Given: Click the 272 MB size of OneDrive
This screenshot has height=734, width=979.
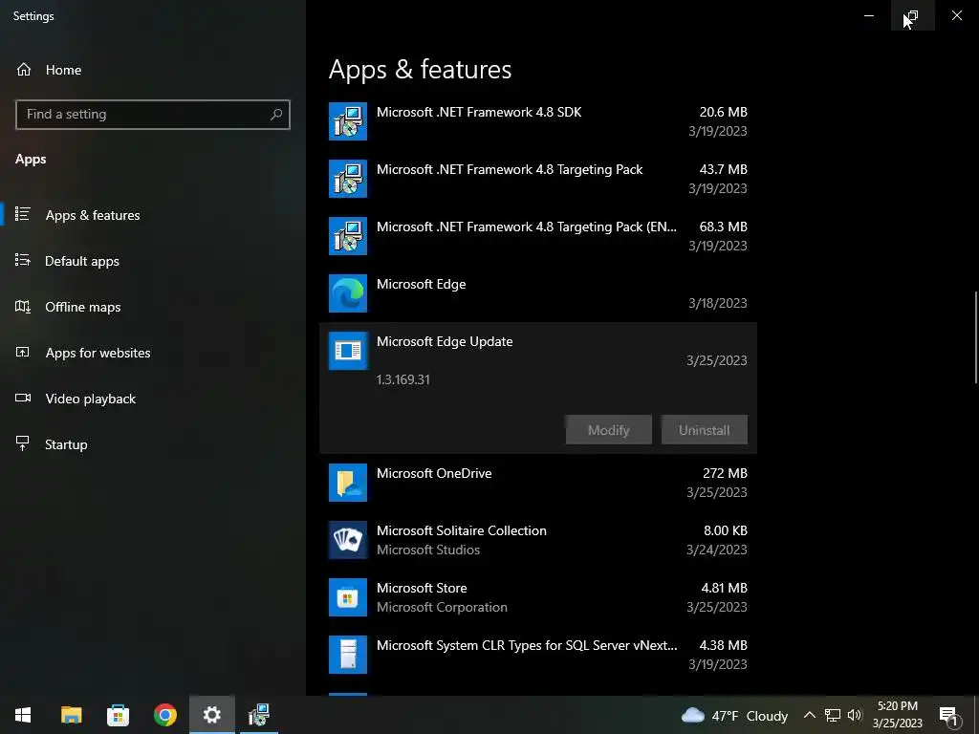Looking at the screenshot, I should pyautogui.click(x=725, y=473).
